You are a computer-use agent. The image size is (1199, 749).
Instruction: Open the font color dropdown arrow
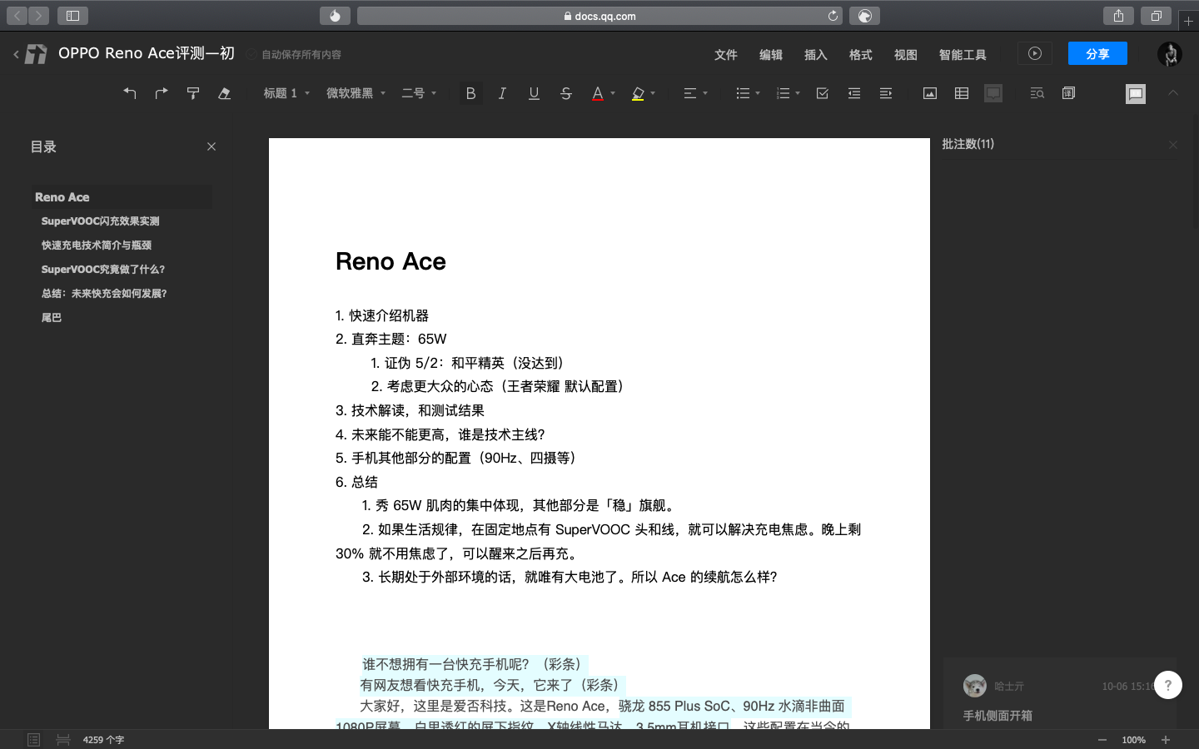[613, 93]
